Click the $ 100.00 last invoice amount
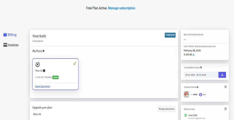 [x=188, y=55]
